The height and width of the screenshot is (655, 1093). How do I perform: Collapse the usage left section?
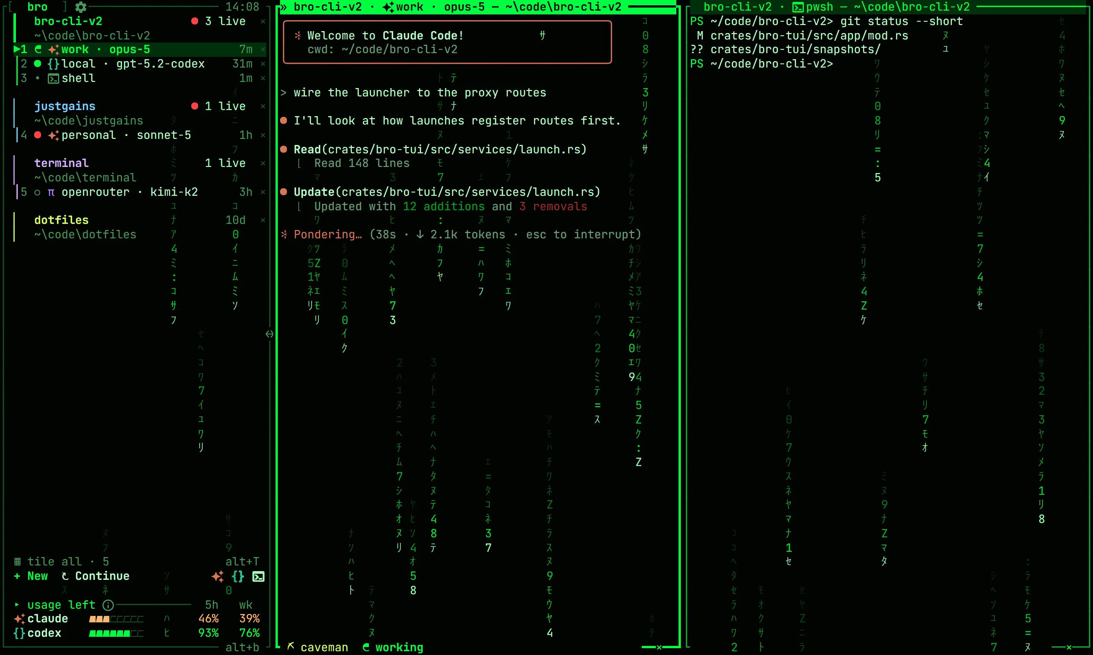tap(17, 604)
